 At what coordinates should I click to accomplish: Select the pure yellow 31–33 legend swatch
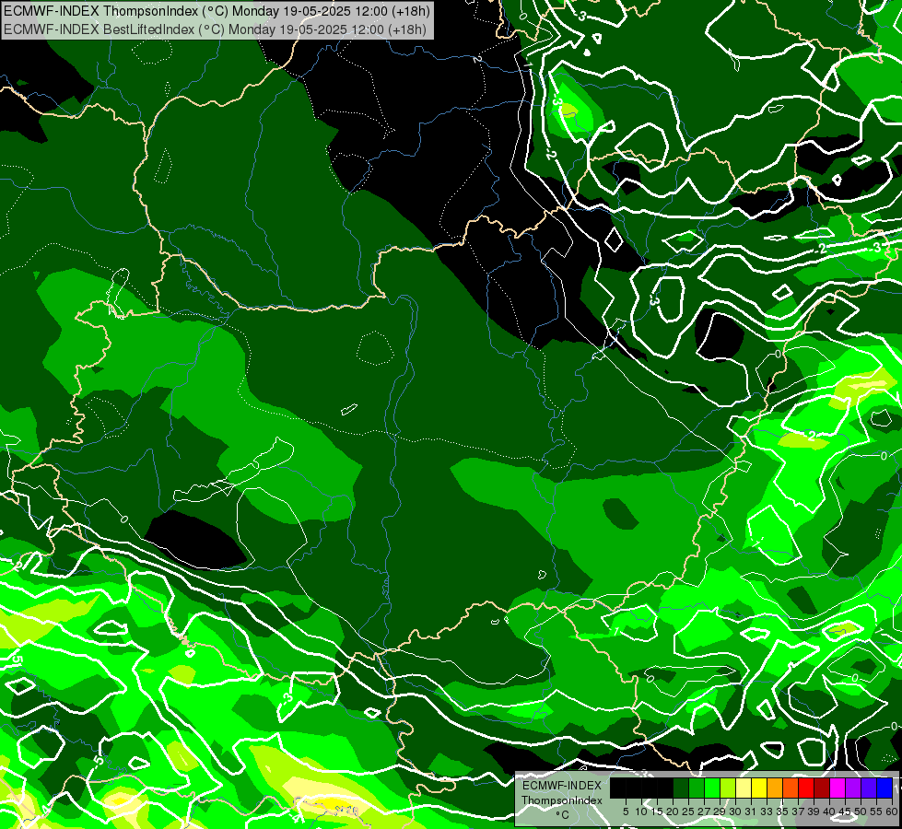coord(759,788)
